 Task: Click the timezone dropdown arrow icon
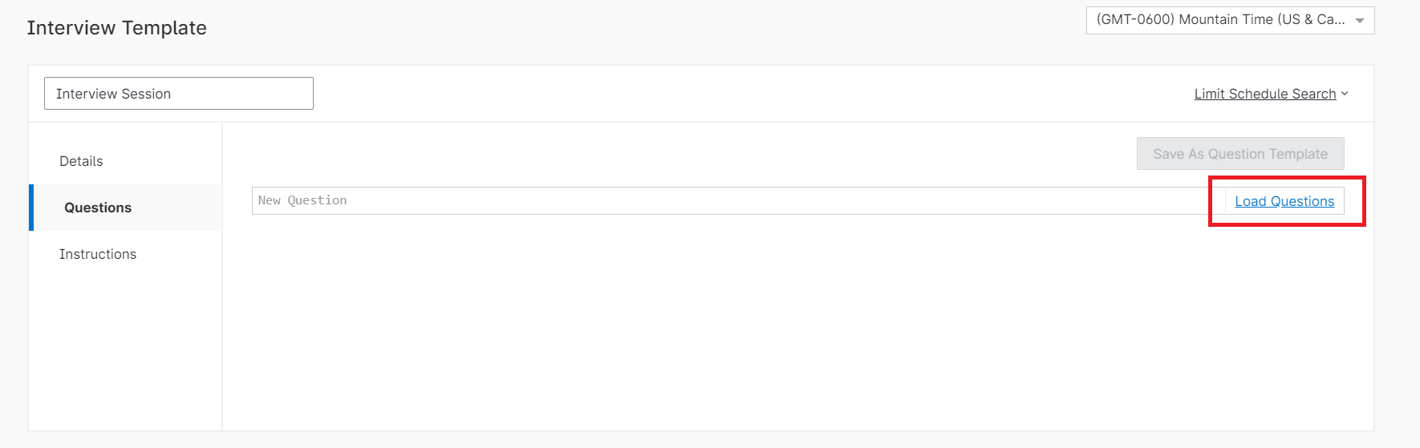(1360, 21)
